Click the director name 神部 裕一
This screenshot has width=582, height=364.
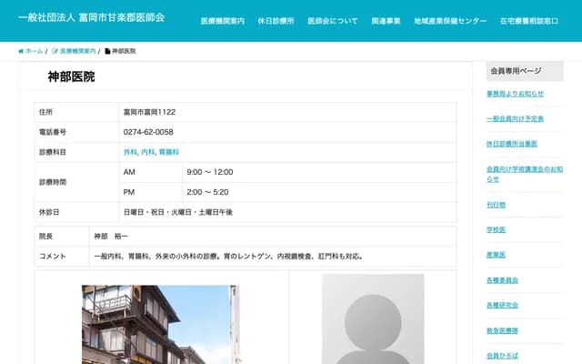[x=111, y=237]
